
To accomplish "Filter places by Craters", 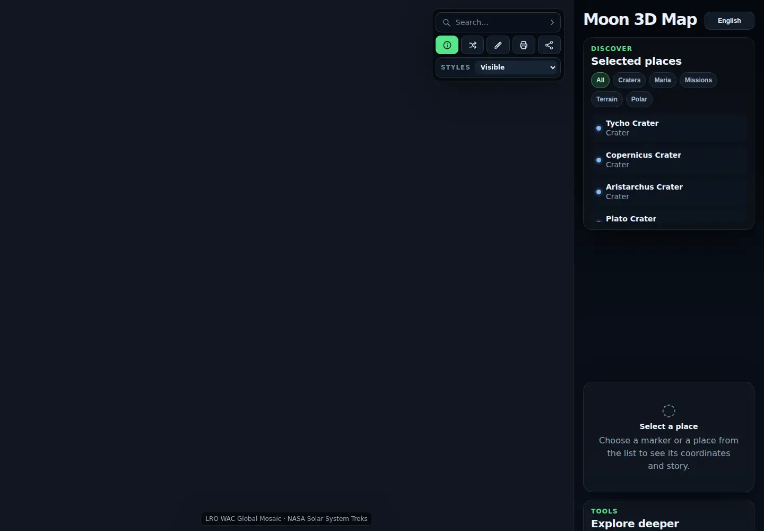I will click(629, 80).
